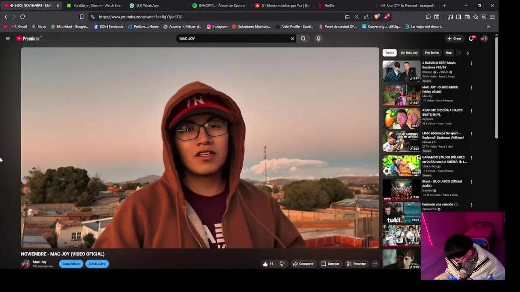520x292 pixels.
Task: Start voice search with microphone
Action: [318, 39]
